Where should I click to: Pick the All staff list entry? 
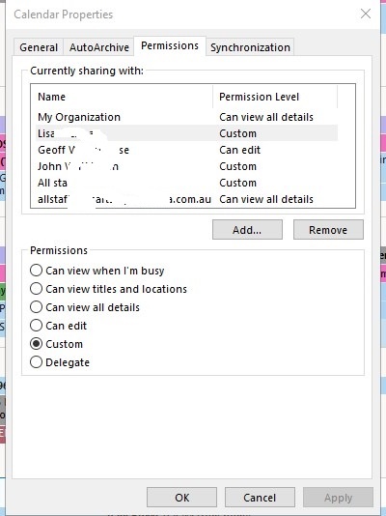click(x=186, y=183)
